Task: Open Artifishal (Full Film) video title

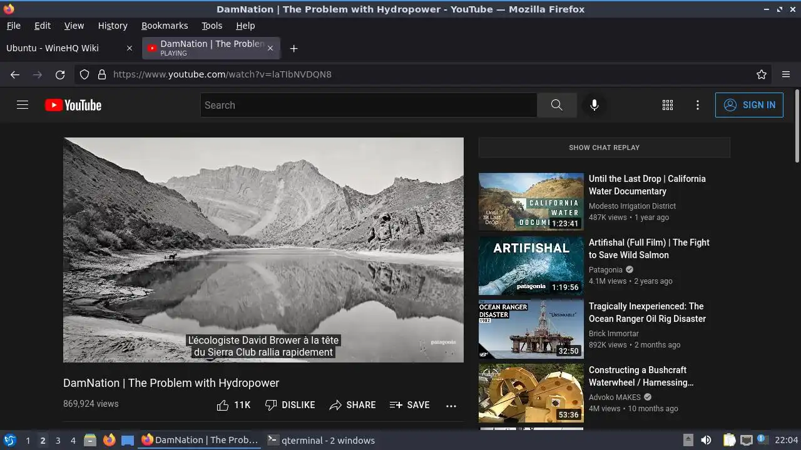Action: (649, 249)
